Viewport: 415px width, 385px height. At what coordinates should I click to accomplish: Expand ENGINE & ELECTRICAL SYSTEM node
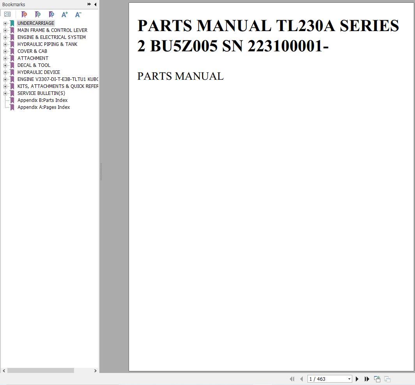pyautogui.click(x=5, y=37)
